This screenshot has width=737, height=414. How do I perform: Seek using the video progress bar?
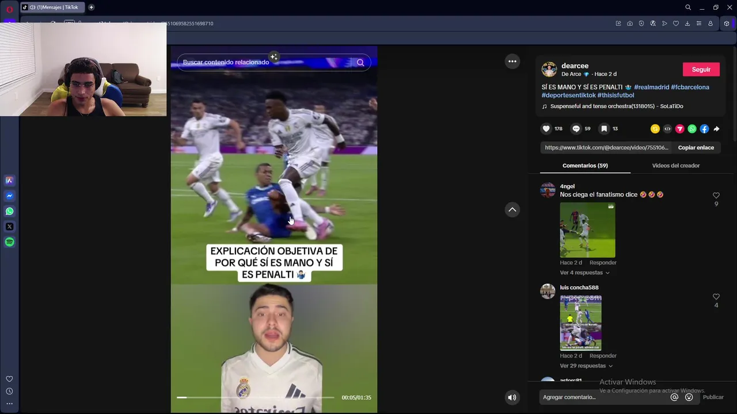click(255, 397)
